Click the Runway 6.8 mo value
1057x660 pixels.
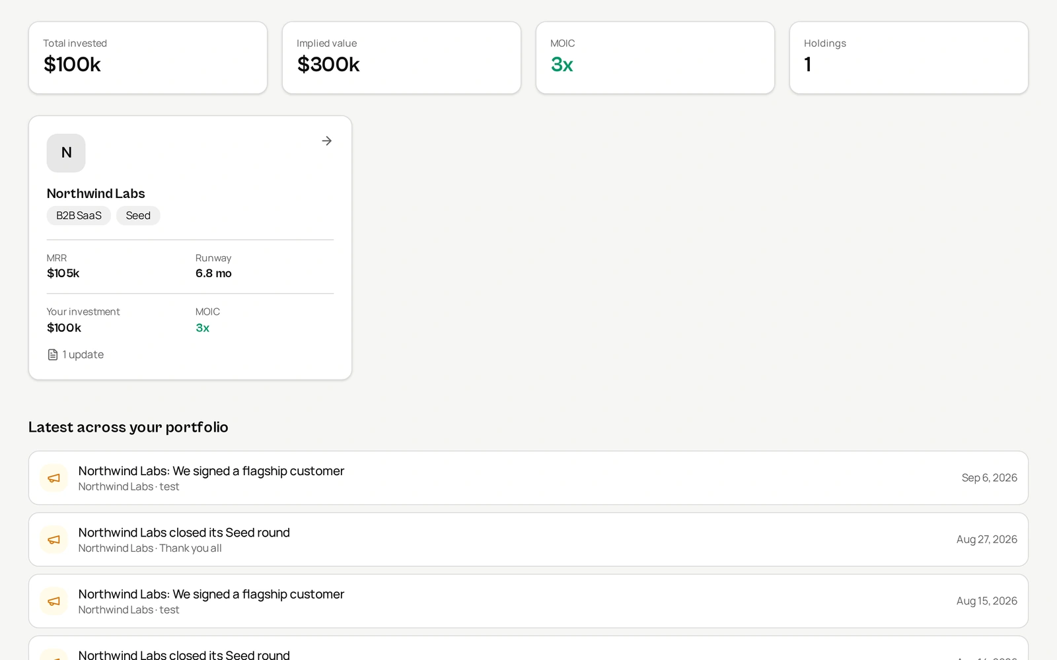pyautogui.click(x=213, y=273)
